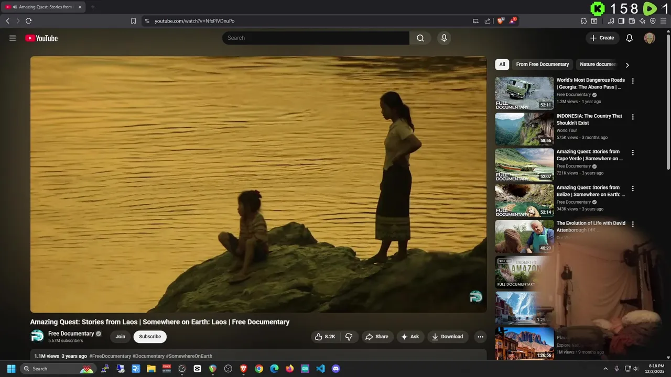This screenshot has height=377, width=671.
Task: Open the account avatar menu
Action: (650, 38)
